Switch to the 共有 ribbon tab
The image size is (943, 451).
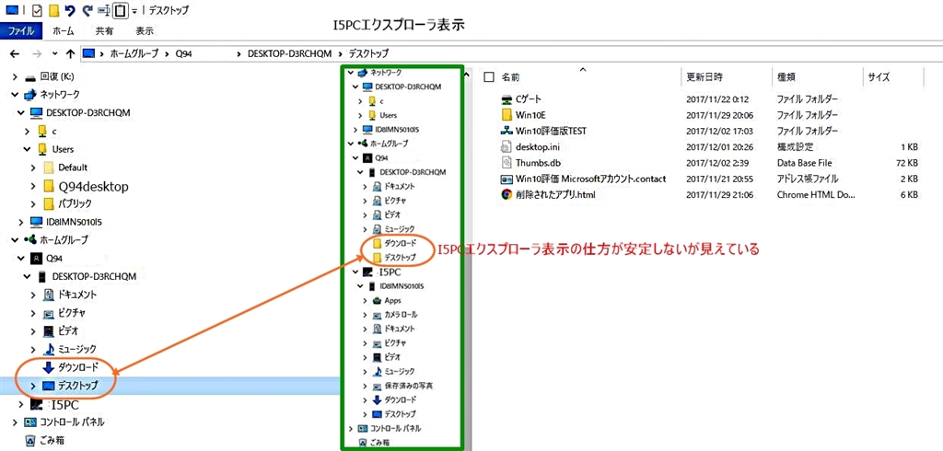tap(104, 30)
